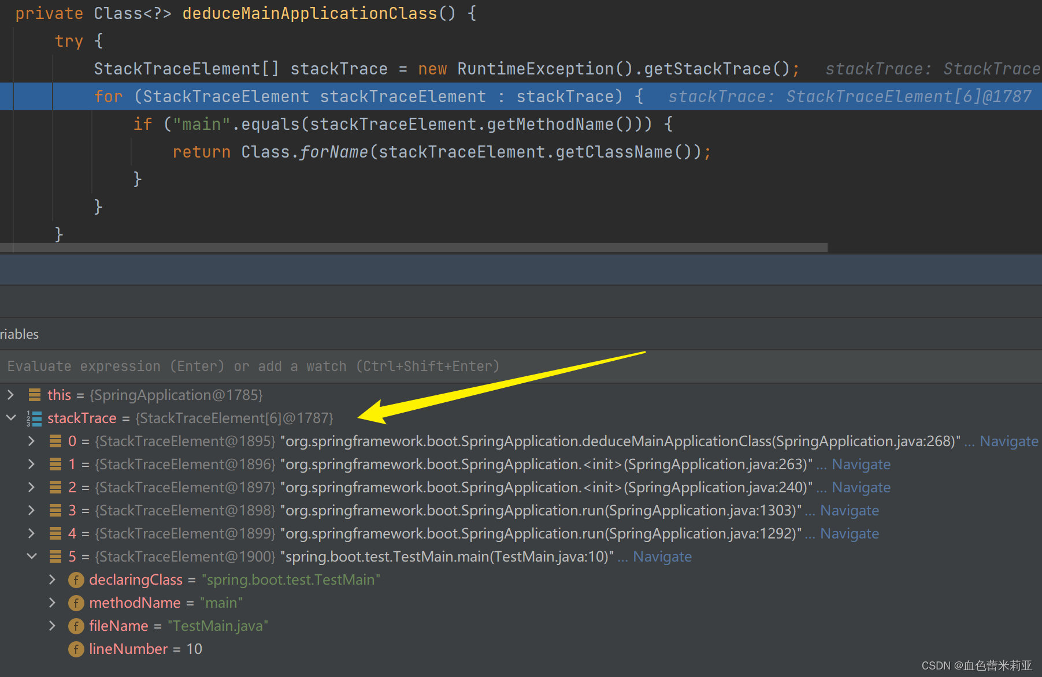The image size is (1042, 677).
Task: Navigate to SpringApplication.run line 1292
Action: point(850,533)
